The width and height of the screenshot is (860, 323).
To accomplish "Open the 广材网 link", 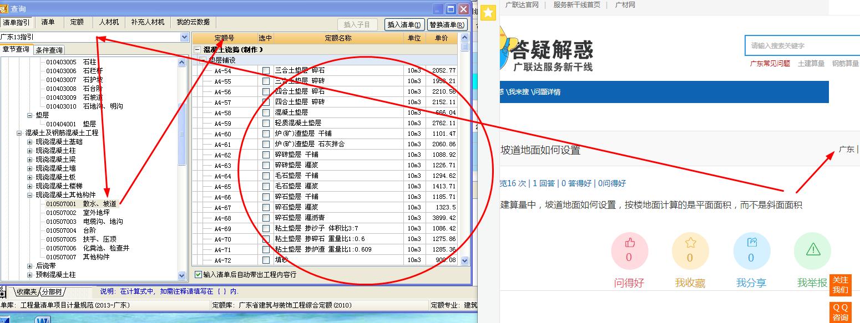I will [x=625, y=5].
